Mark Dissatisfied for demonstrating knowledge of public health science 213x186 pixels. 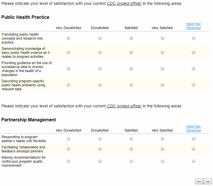pos(100,52)
